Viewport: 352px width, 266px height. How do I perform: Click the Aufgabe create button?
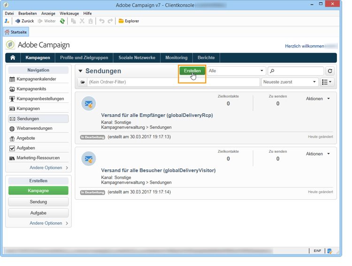tap(38, 213)
